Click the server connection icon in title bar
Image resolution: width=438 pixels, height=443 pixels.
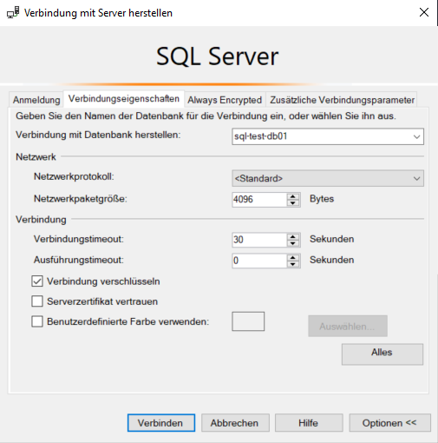(x=13, y=13)
